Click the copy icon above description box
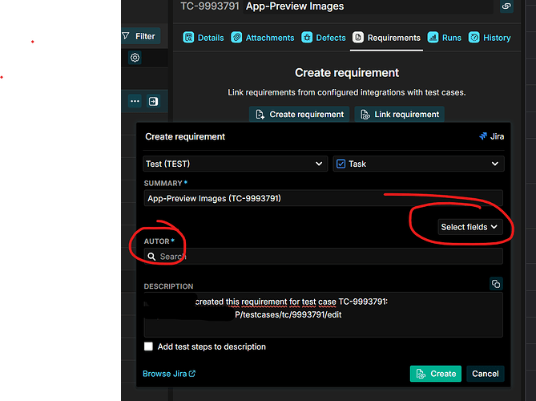Viewport: 536px width, 401px height. tap(496, 284)
